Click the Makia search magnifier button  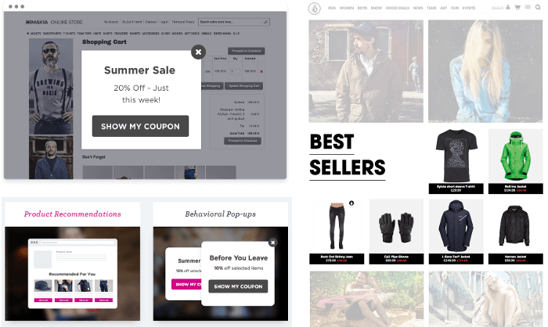coord(265,22)
